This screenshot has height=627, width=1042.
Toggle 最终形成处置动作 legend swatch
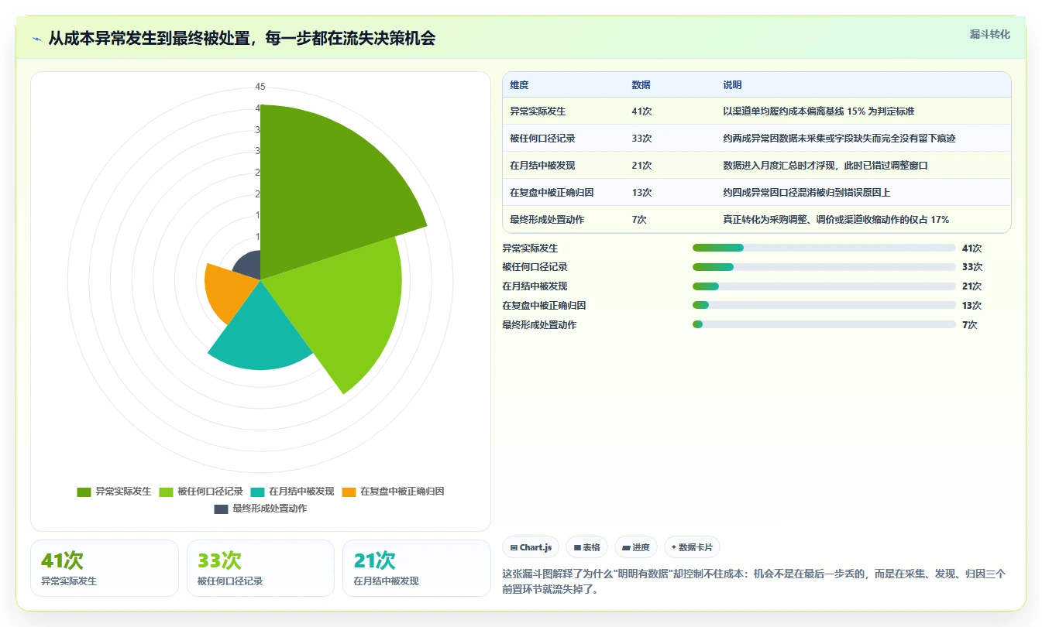tap(222, 509)
